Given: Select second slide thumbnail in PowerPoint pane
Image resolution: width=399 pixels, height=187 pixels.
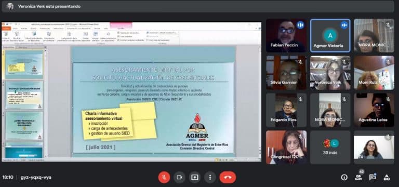Looking at the screenshot, I should [24, 95].
